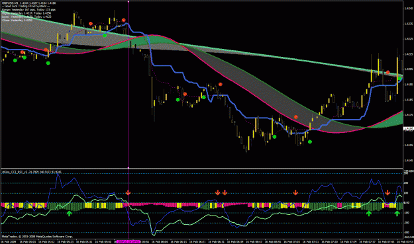
Task: Click the highlighted current price label on the price scale
Action: (x=409, y=129)
